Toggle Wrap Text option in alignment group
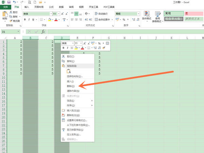 pyautogui.click(x=101, y=14)
